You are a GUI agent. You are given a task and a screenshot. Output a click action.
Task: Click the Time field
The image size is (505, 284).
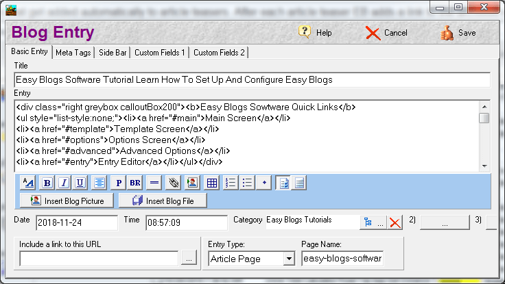187,222
